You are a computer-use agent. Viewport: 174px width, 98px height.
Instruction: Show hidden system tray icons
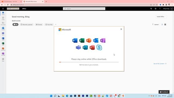pyautogui.click(x=149, y=96)
